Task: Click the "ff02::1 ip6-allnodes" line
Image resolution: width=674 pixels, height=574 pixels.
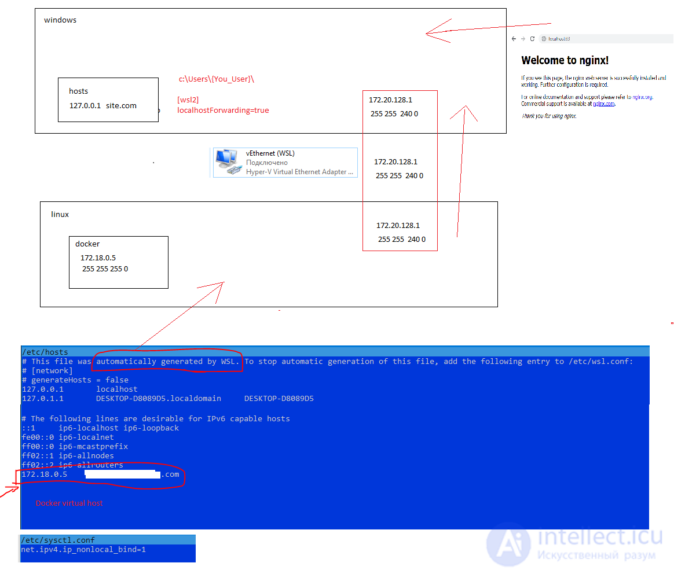Action: (x=68, y=456)
